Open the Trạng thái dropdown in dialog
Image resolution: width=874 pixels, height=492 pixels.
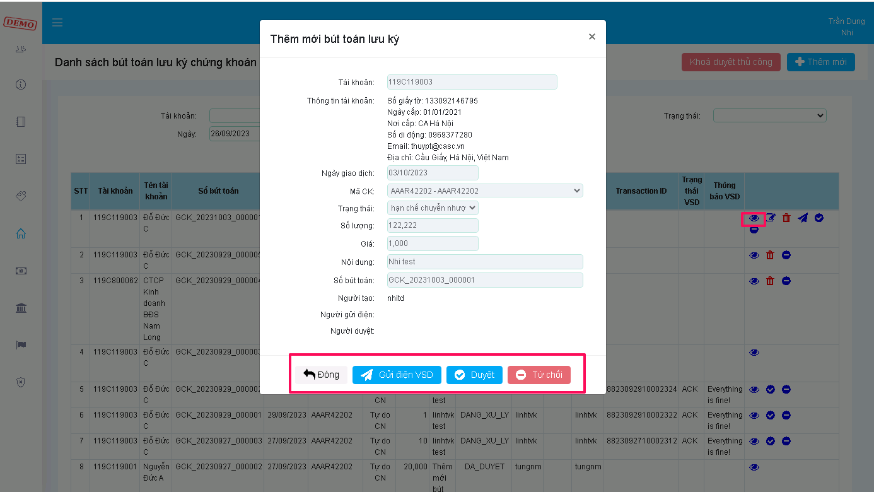tap(433, 208)
